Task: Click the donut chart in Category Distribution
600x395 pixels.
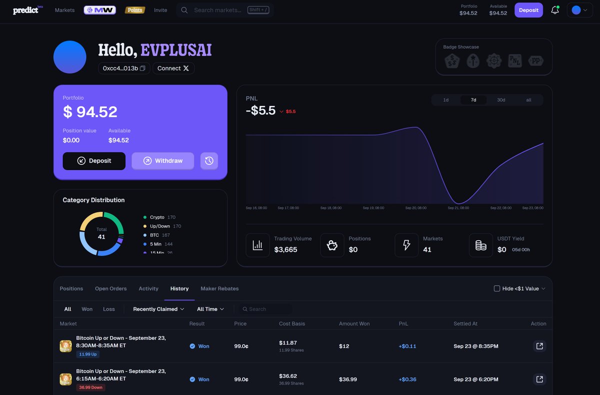Action: [101, 234]
